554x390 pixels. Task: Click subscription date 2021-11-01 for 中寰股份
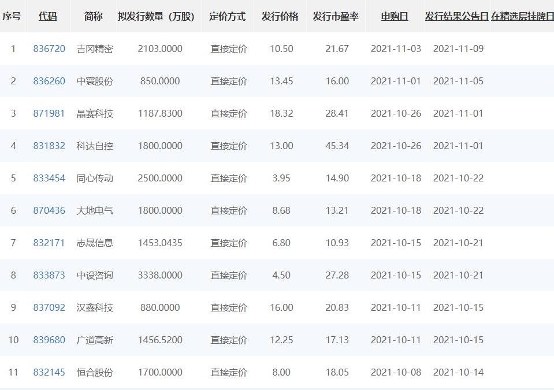coord(396,81)
